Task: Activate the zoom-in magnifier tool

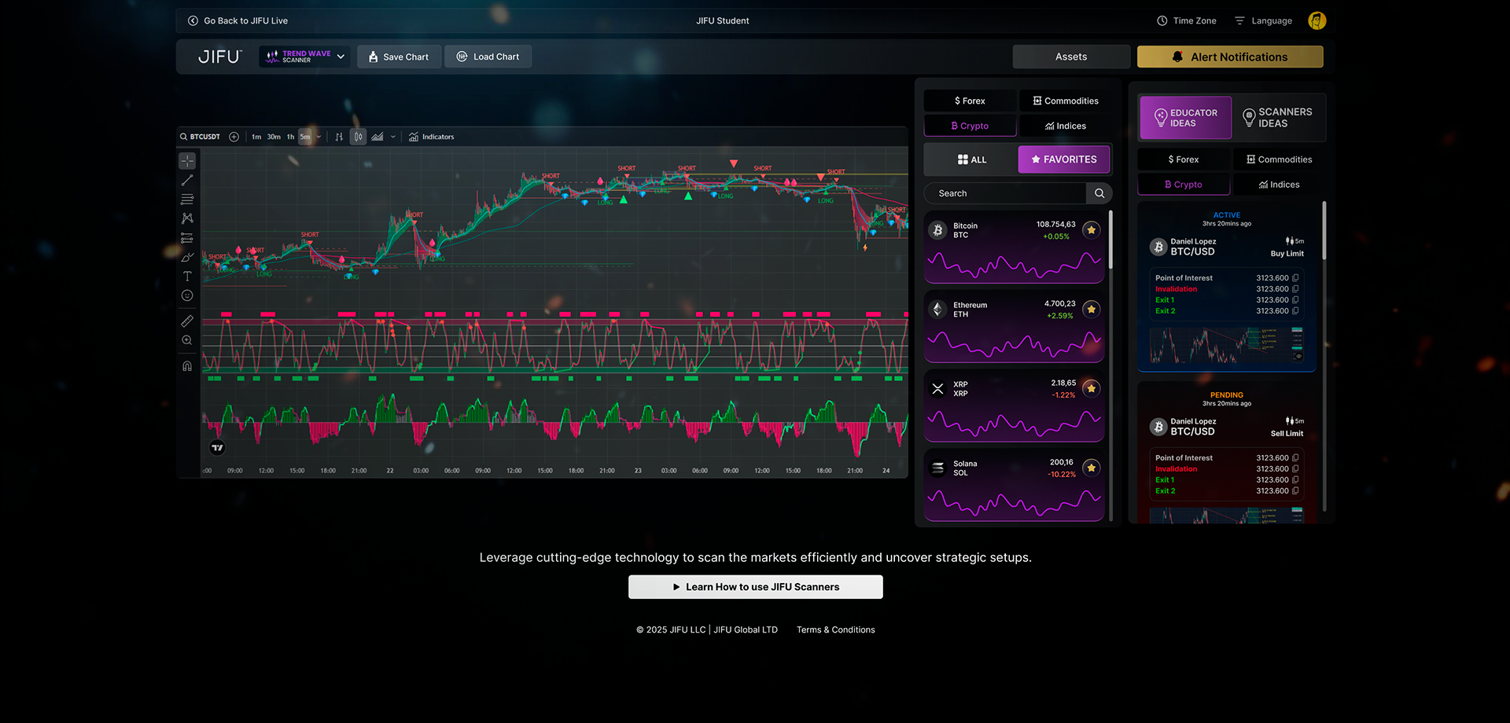Action: [187, 340]
